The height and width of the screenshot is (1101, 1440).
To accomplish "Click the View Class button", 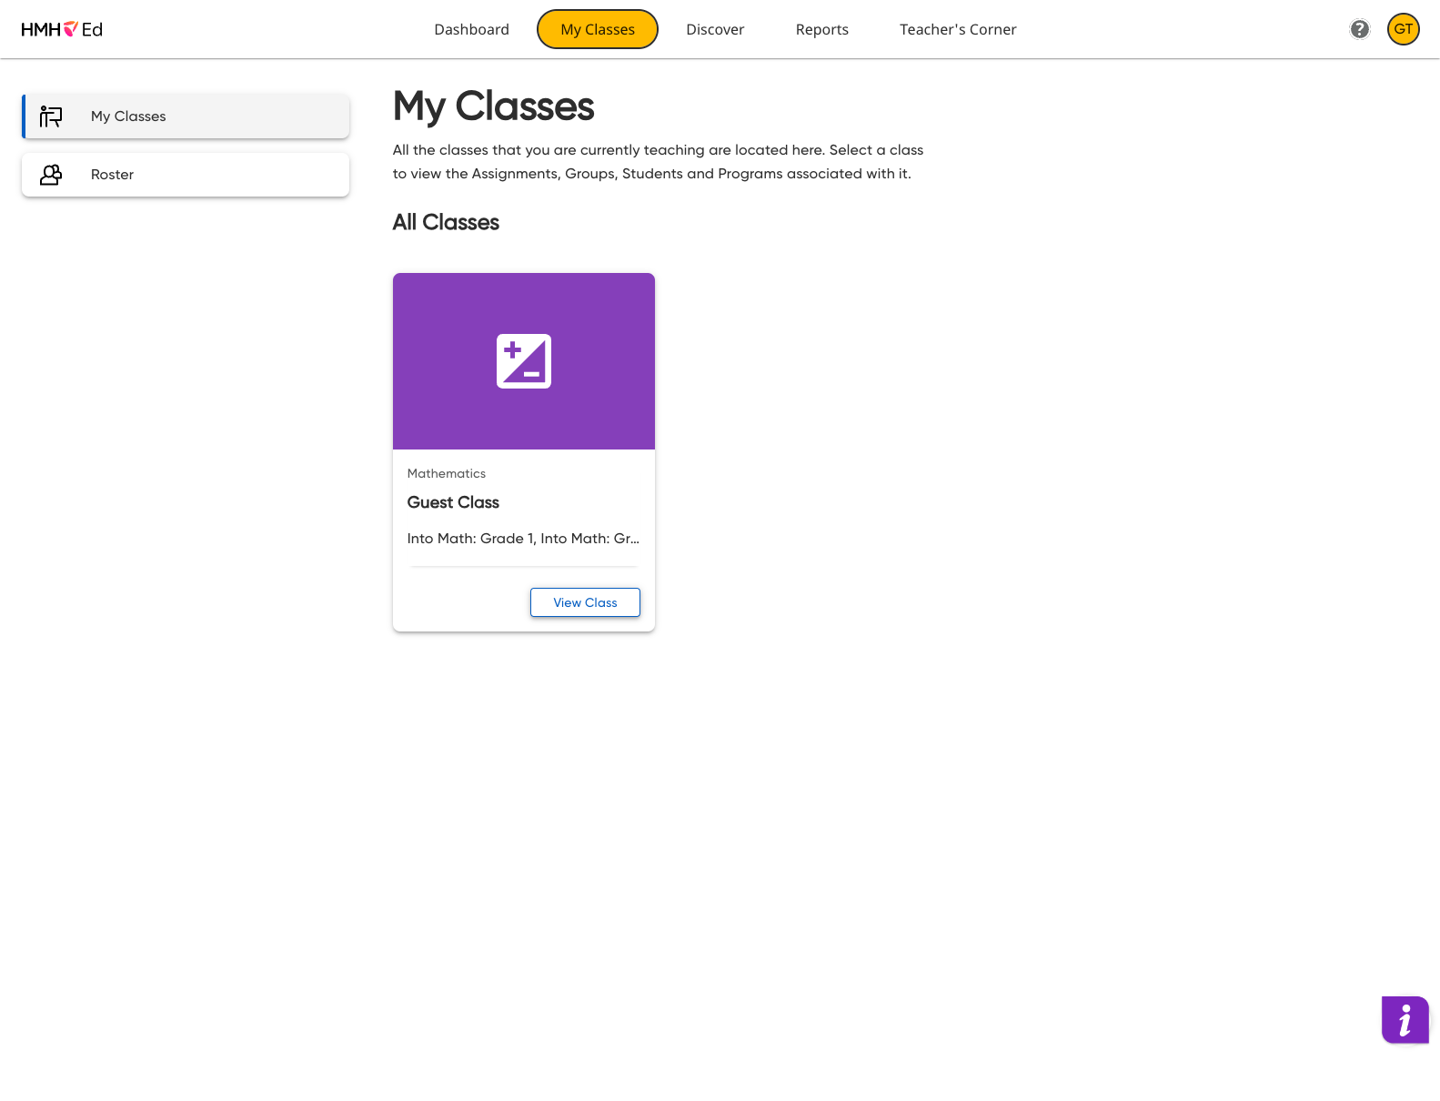I will (x=585, y=602).
